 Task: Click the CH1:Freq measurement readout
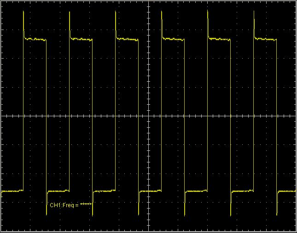tap(71, 204)
